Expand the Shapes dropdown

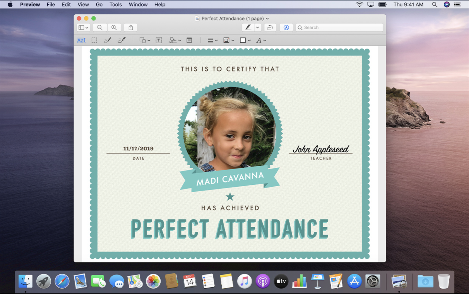(145, 40)
